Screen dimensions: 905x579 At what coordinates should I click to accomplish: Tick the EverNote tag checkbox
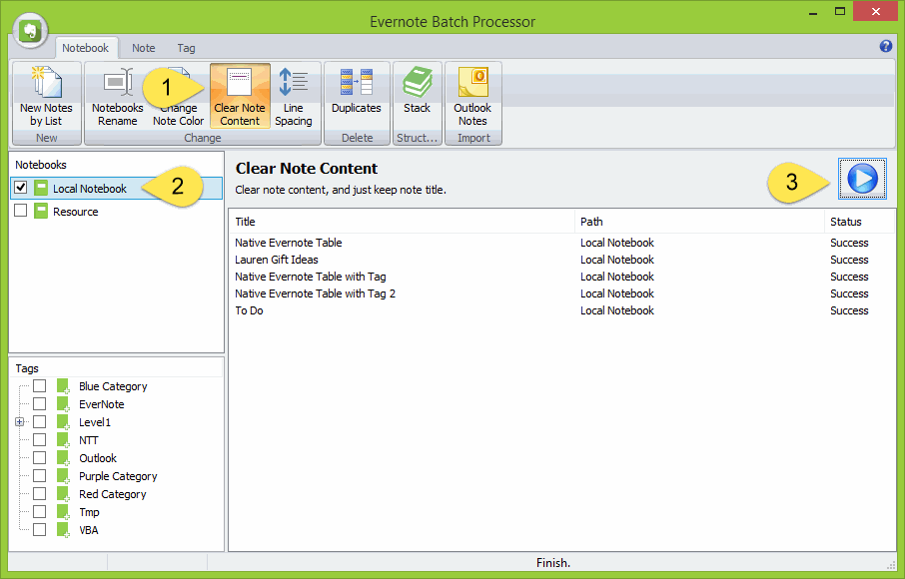point(39,403)
